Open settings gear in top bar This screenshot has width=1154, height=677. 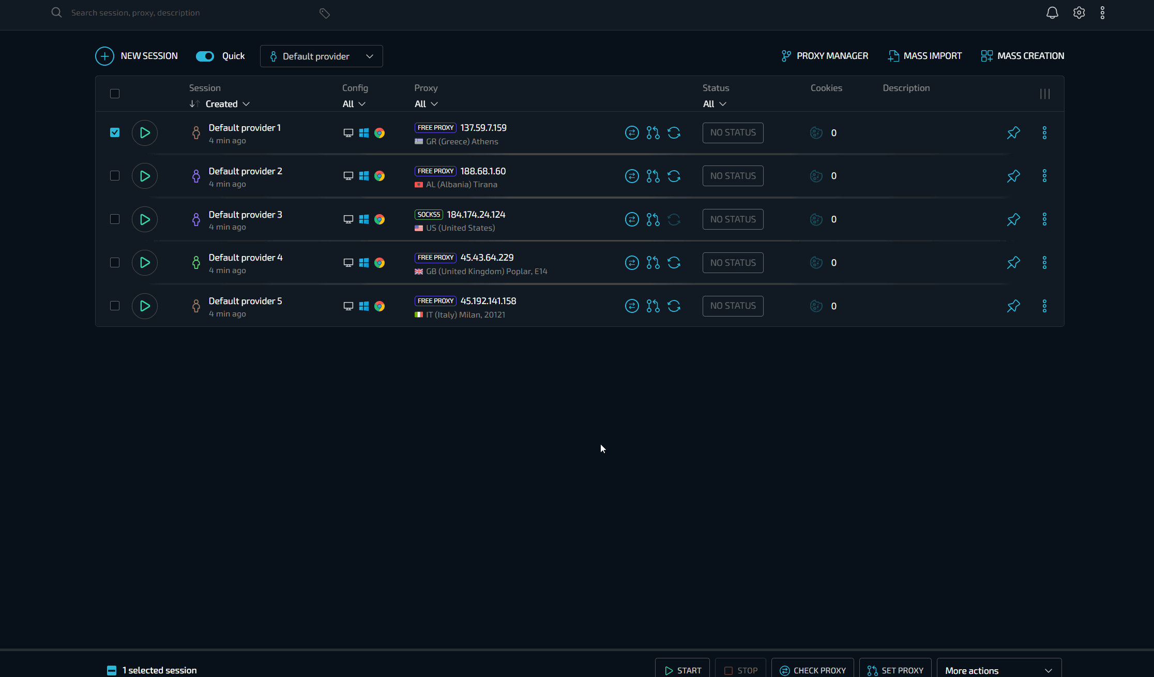pyautogui.click(x=1079, y=13)
